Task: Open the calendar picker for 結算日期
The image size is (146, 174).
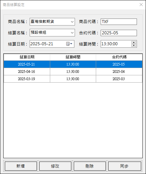Action: point(69,44)
